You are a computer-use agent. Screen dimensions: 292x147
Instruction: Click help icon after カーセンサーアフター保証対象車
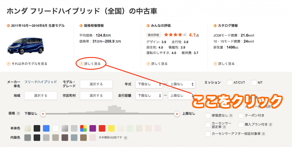tap(263, 134)
